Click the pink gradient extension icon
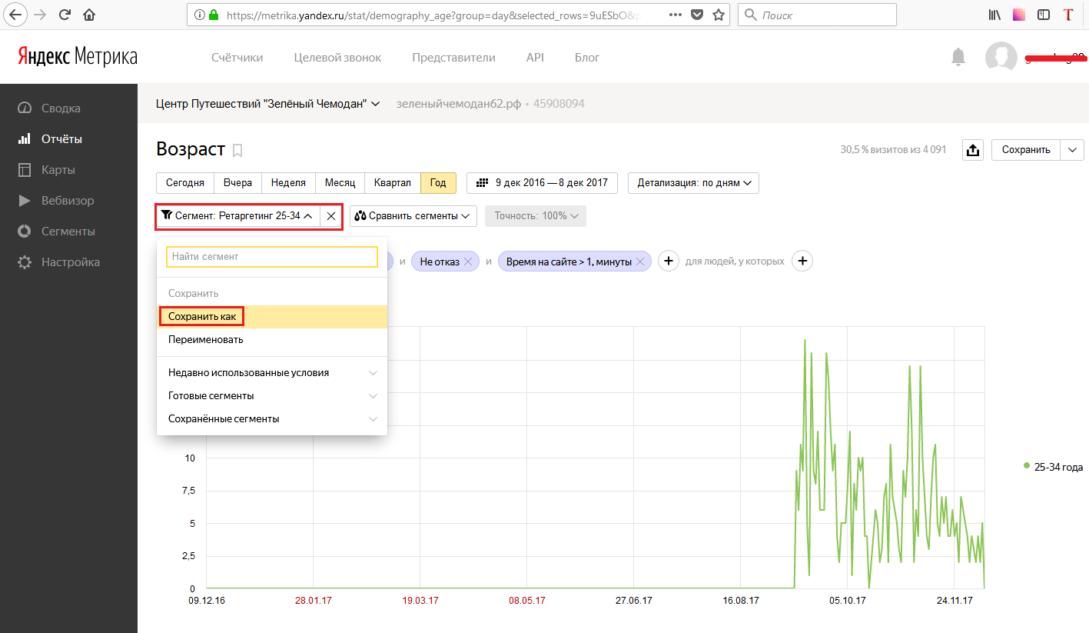Viewport: 1089px width, 633px height. pos(1019,15)
